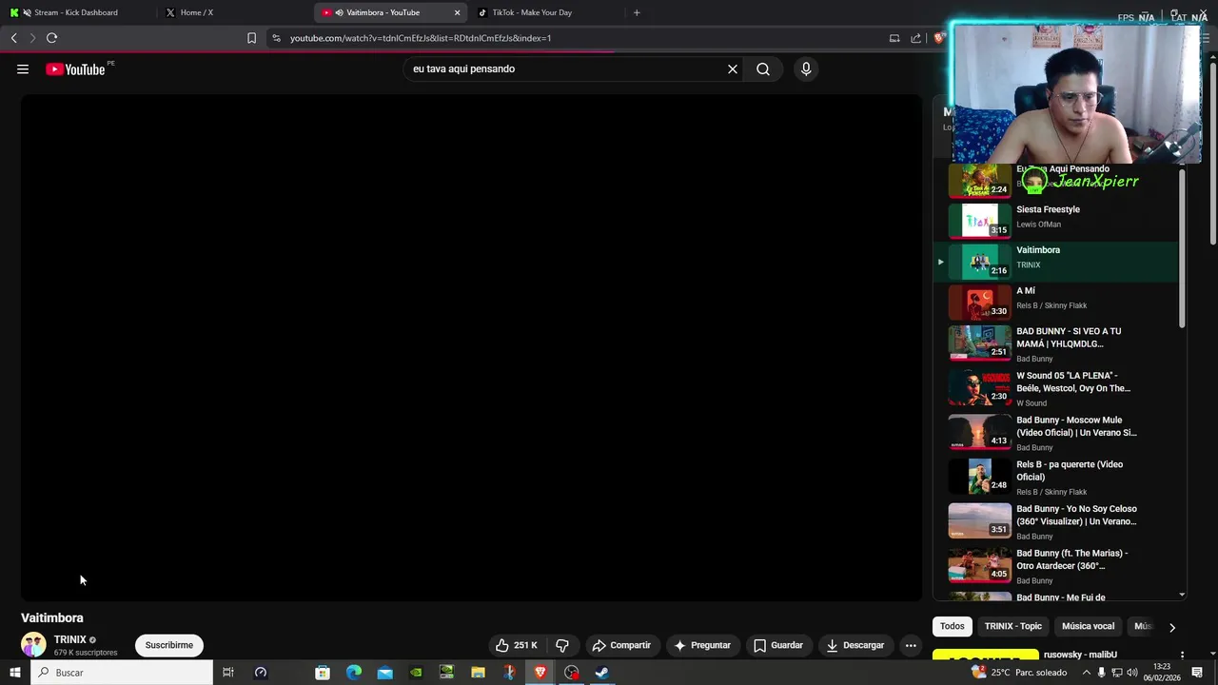Reload the page in the browser

(x=51, y=38)
